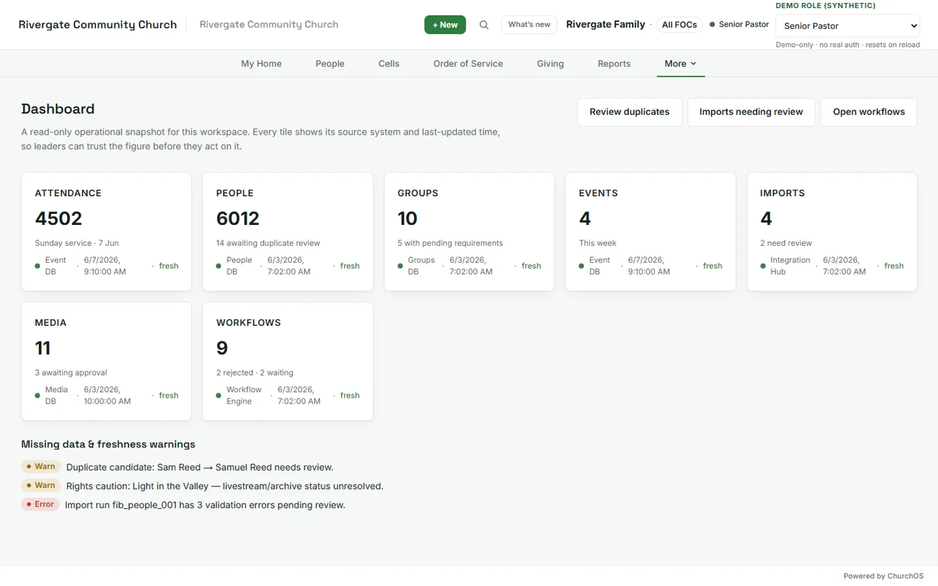Viewport: 938px width, 586px height.
Task: Open Order of Service tab
Action: point(468,63)
